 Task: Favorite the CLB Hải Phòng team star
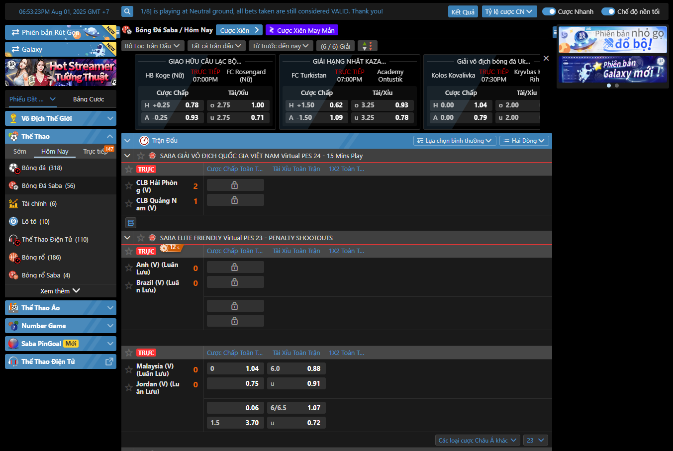[x=129, y=186]
